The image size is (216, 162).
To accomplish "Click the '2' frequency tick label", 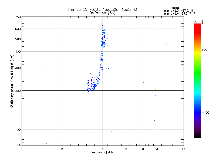I will 62,149.
